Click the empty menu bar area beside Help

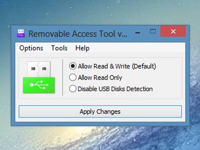click(137, 48)
